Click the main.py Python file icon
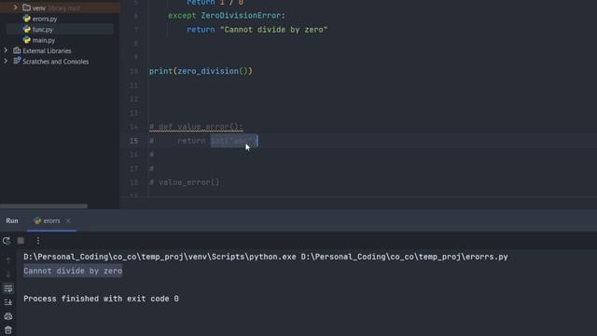The height and width of the screenshot is (336, 597). pyautogui.click(x=27, y=39)
